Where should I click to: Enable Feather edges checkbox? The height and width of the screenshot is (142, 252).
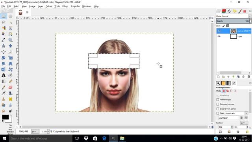[218, 100]
